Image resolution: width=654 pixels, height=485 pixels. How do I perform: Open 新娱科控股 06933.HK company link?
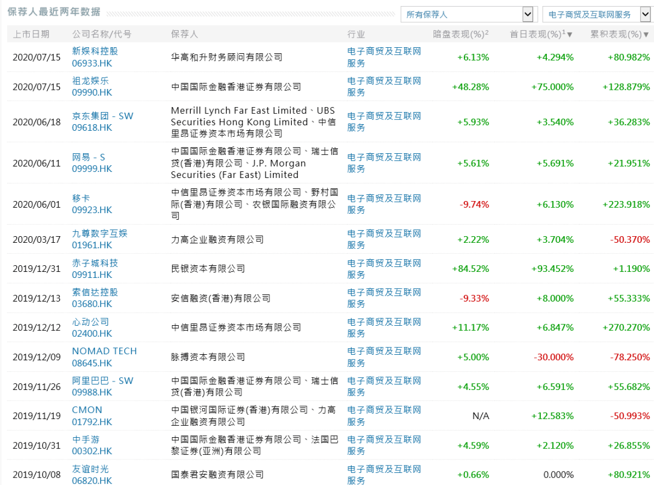[x=95, y=57]
